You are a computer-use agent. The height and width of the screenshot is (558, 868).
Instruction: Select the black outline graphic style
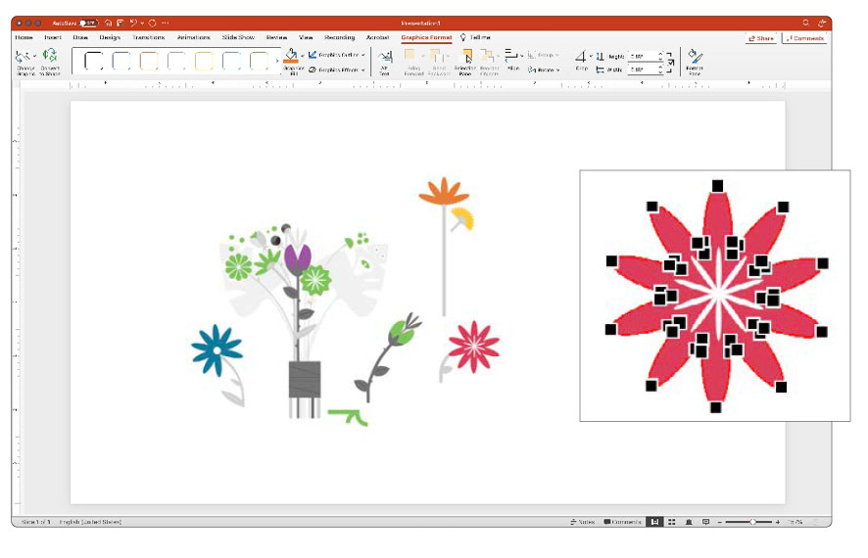tap(93, 61)
